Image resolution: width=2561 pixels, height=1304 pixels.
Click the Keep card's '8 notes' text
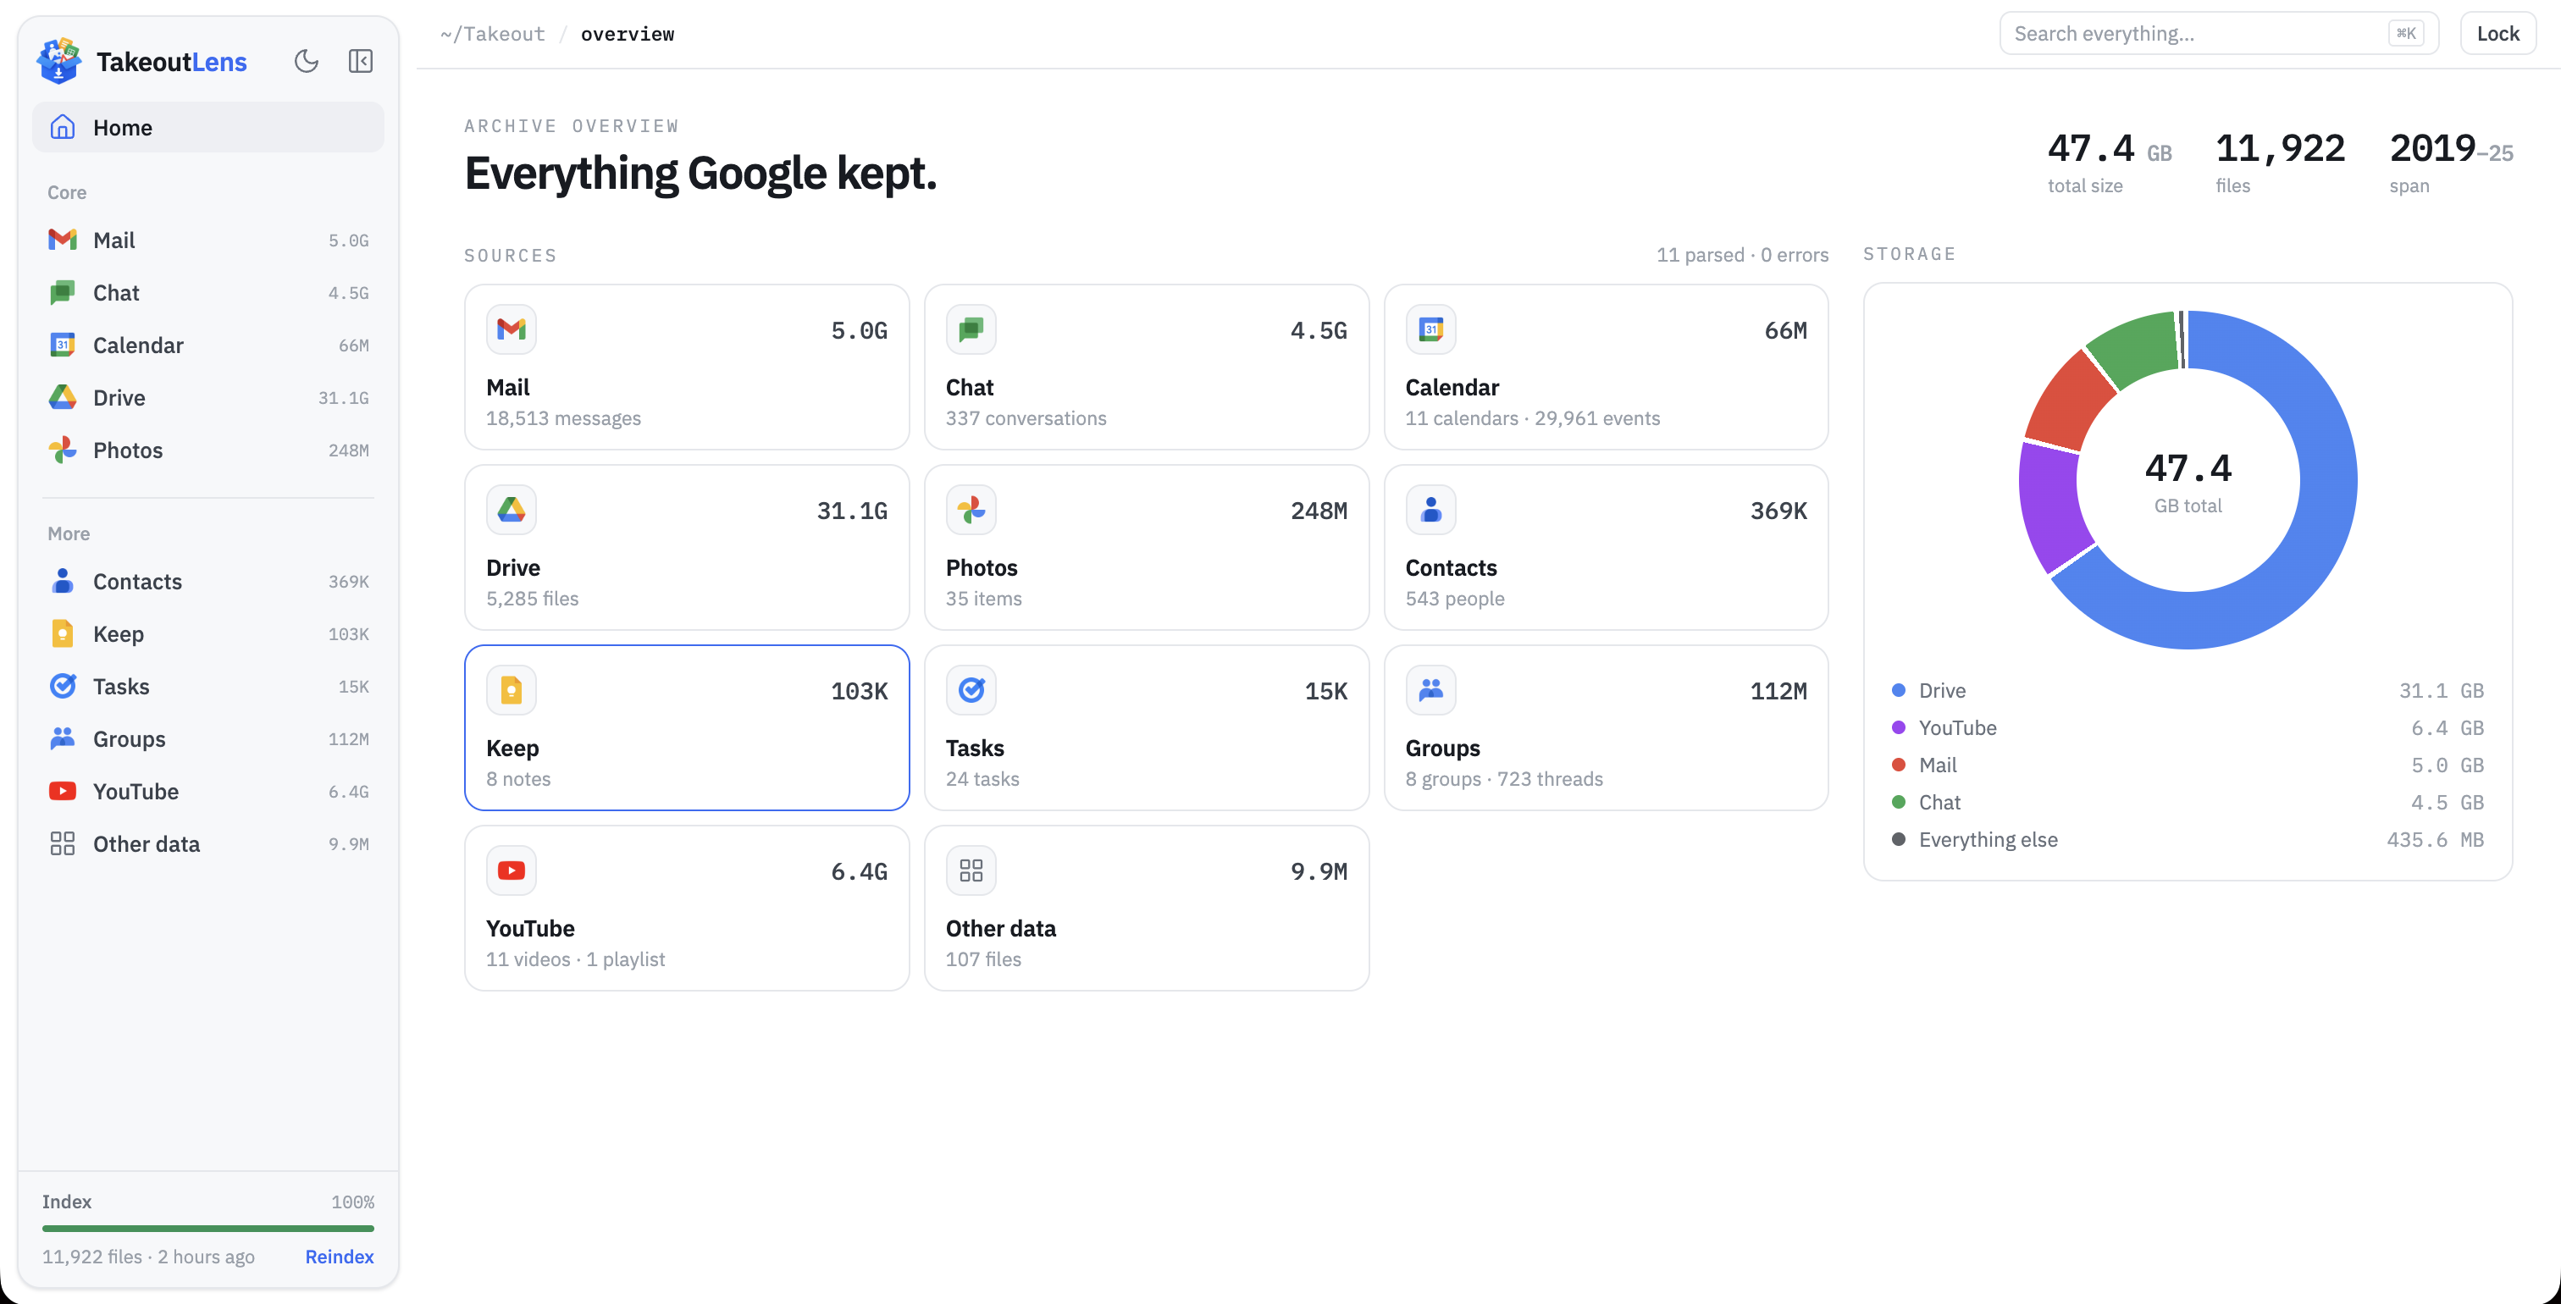coord(518,779)
